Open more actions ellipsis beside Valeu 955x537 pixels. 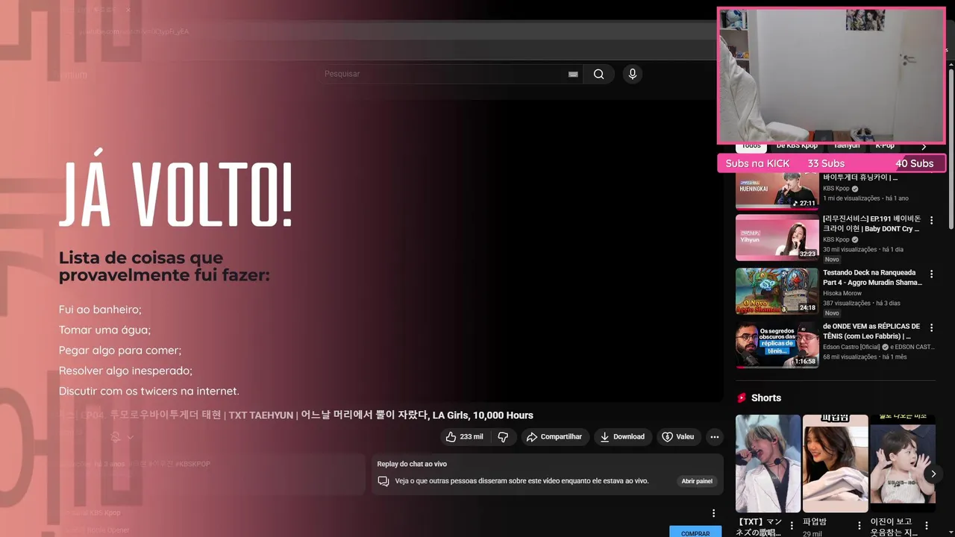[x=715, y=436]
